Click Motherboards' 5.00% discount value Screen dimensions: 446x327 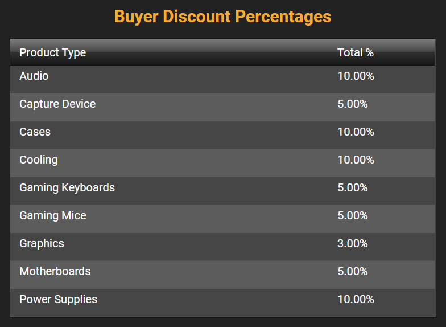353,271
